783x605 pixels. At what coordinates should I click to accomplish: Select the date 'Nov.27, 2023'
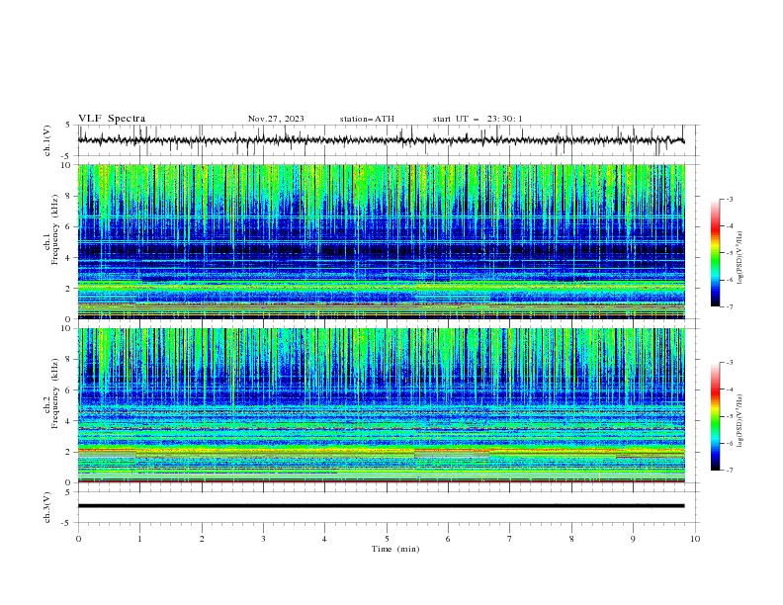(276, 119)
